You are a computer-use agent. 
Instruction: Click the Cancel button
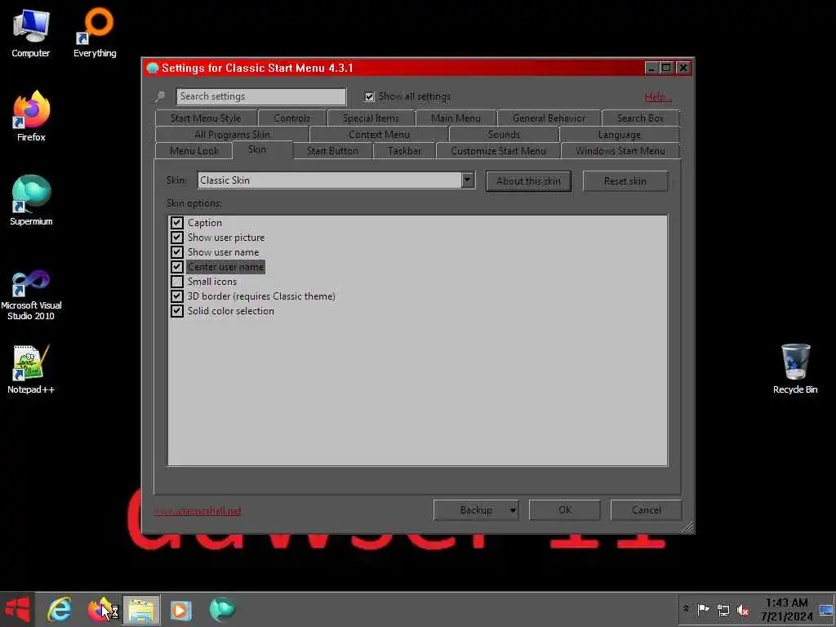[647, 510]
